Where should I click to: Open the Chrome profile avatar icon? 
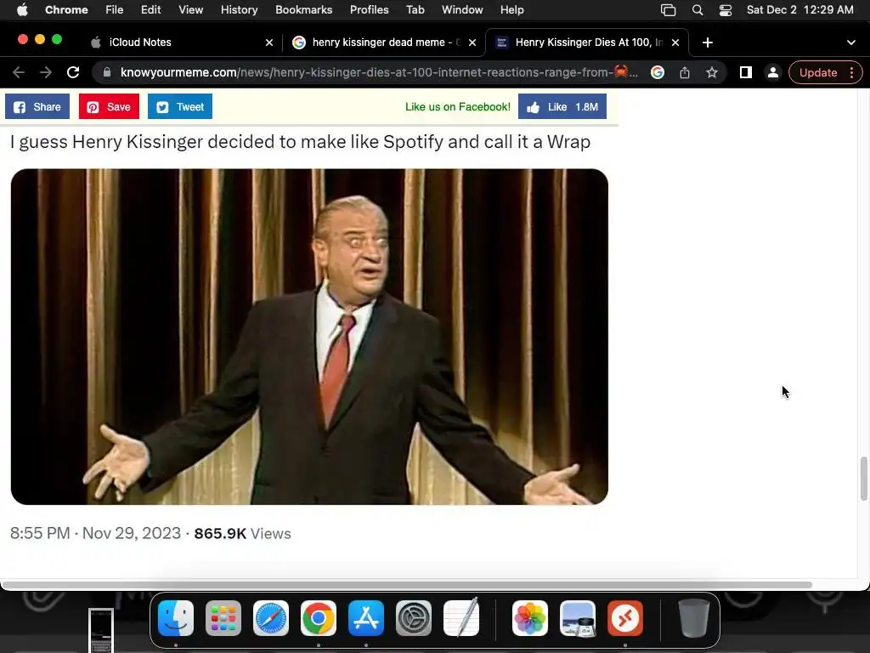click(x=772, y=72)
